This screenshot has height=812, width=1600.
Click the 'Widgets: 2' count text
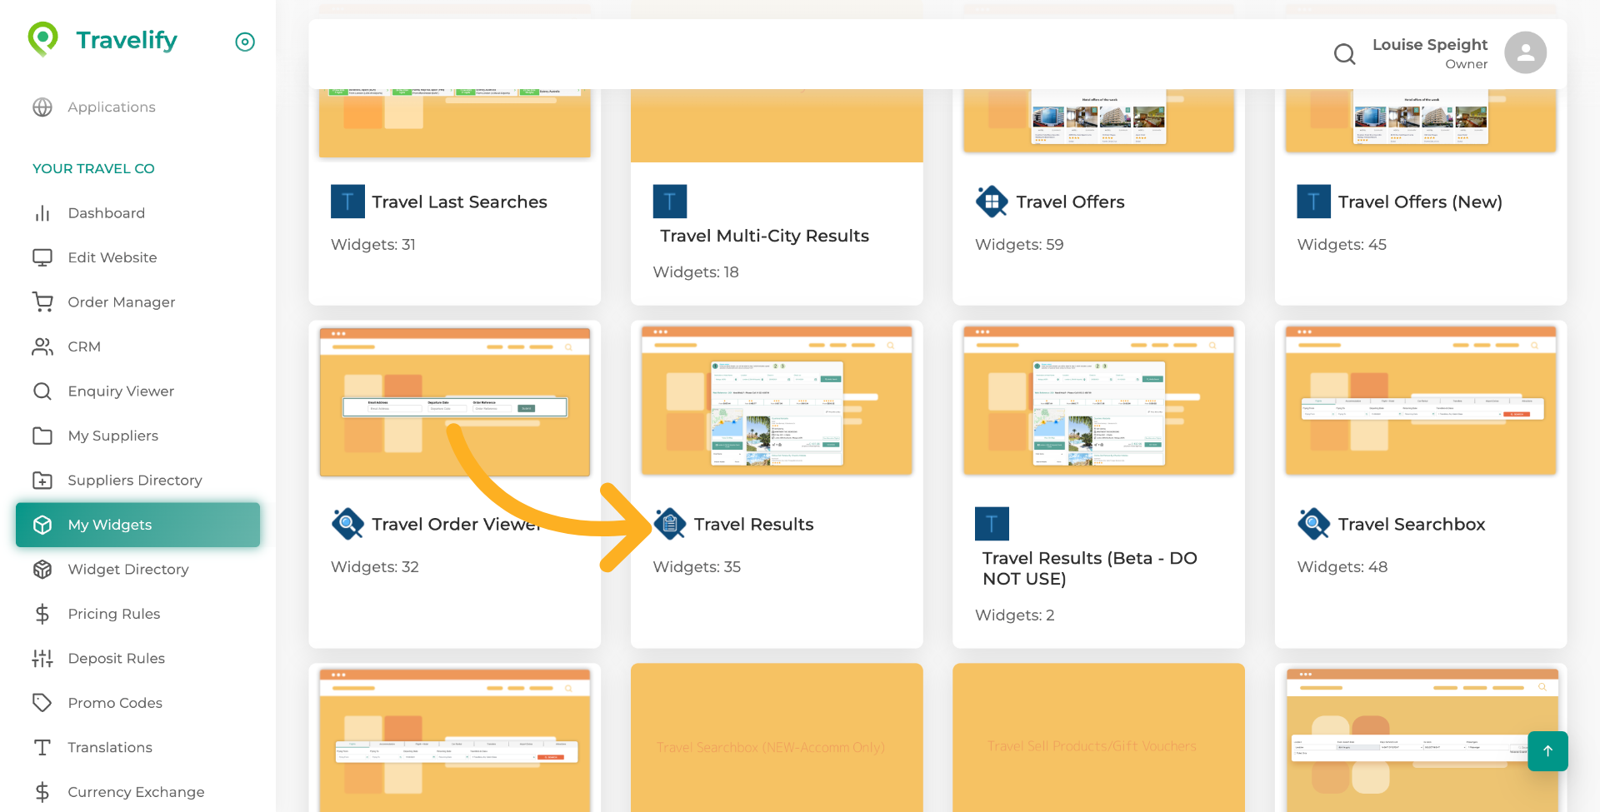pyautogui.click(x=1015, y=615)
